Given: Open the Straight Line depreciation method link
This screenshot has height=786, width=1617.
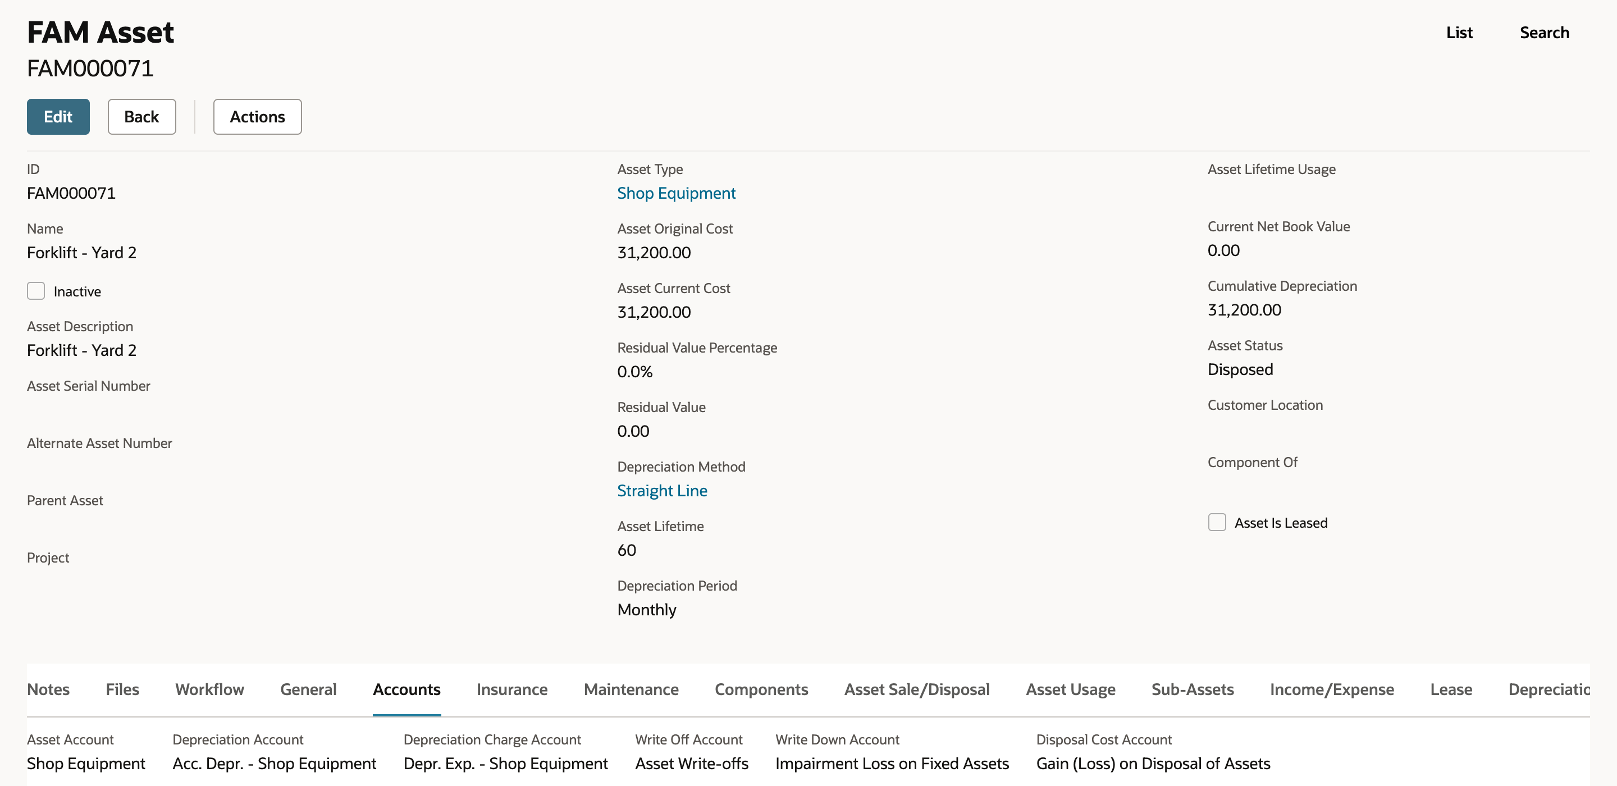Looking at the screenshot, I should 663,490.
